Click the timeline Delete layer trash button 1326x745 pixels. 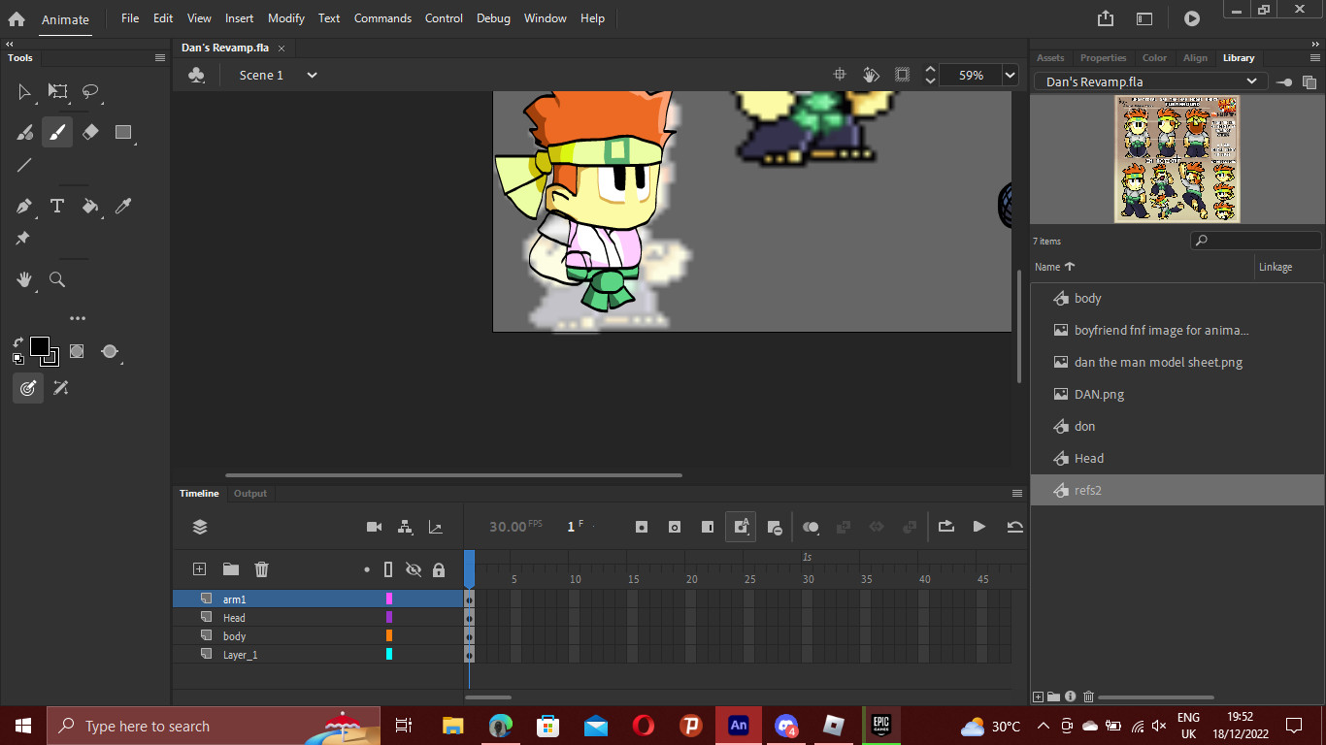point(261,569)
